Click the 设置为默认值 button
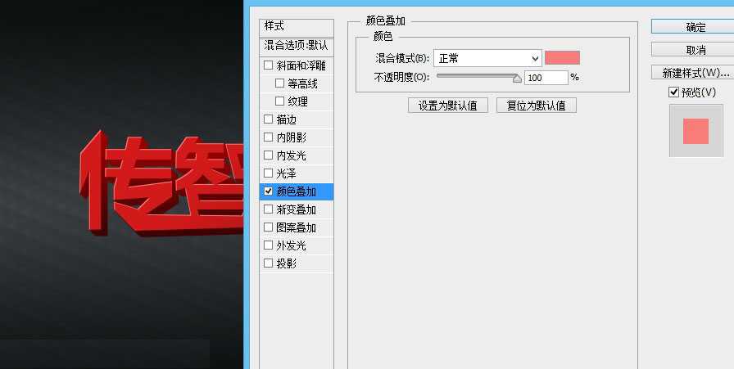 click(448, 106)
